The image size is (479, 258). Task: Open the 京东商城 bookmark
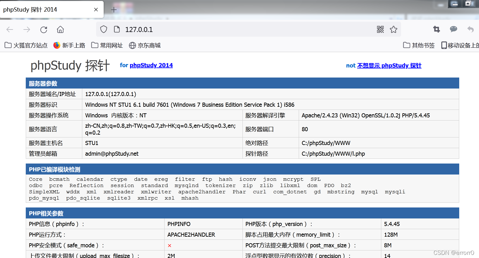(x=145, y=45)
